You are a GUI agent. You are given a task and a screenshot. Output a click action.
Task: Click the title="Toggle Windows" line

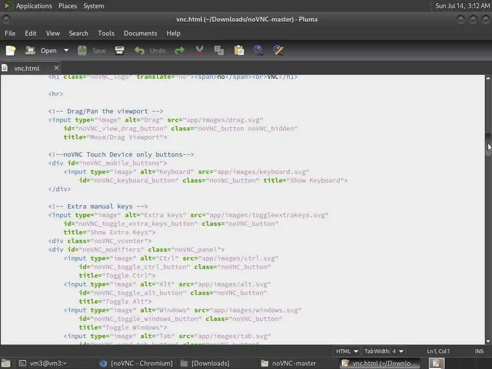pyautogui.click(x=123, y=328)
